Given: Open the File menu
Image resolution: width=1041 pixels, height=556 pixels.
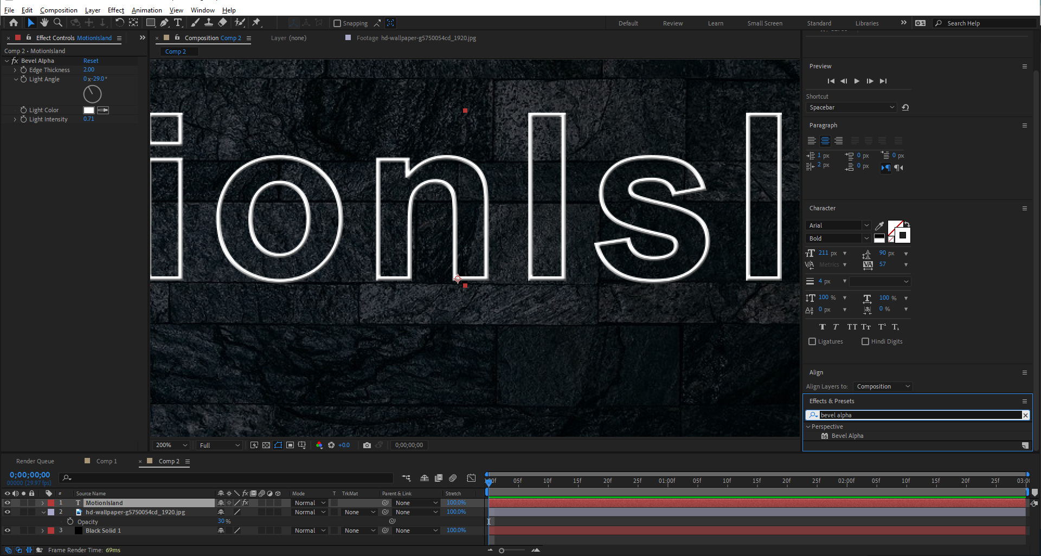Looking at the screenshot, I should click(9, 10).
